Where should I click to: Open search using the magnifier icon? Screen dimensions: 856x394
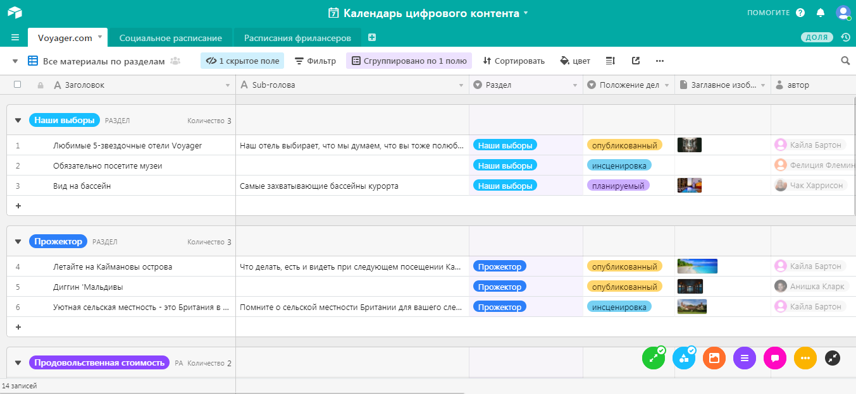845,61
